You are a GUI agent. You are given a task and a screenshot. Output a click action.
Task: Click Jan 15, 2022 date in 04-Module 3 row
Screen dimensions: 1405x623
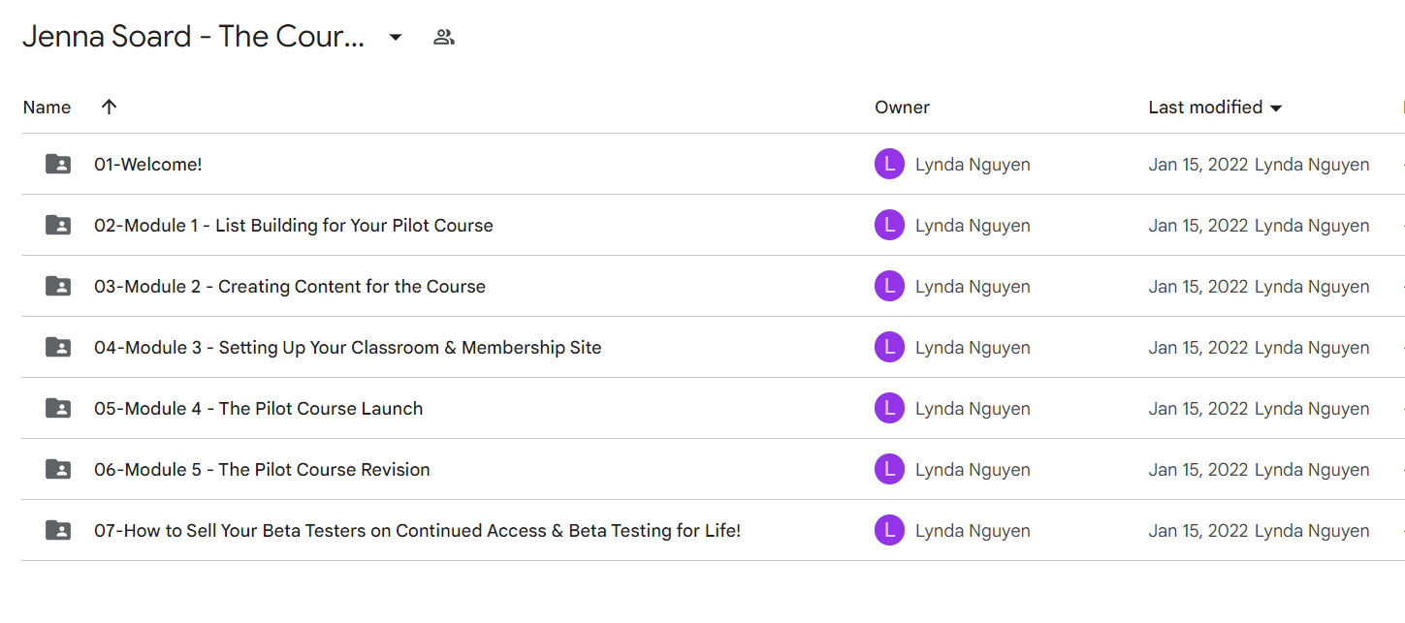[1198, 347]
